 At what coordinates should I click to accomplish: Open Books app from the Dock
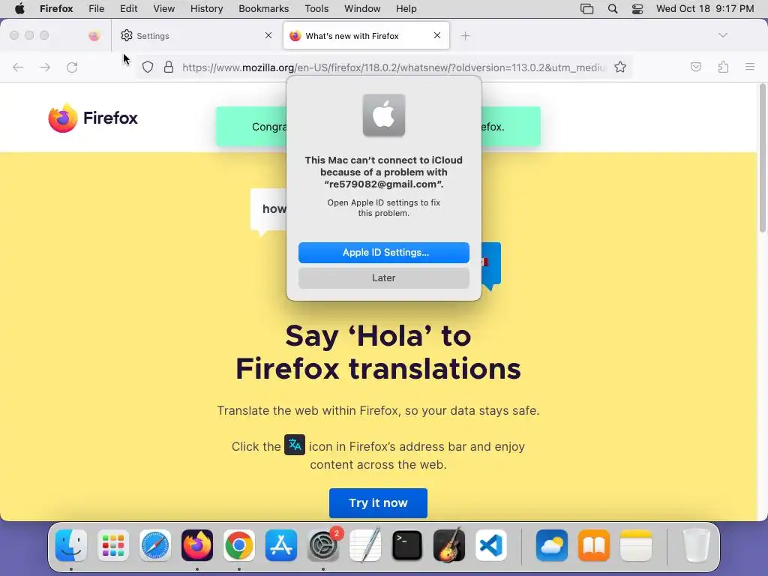point(594,545)
